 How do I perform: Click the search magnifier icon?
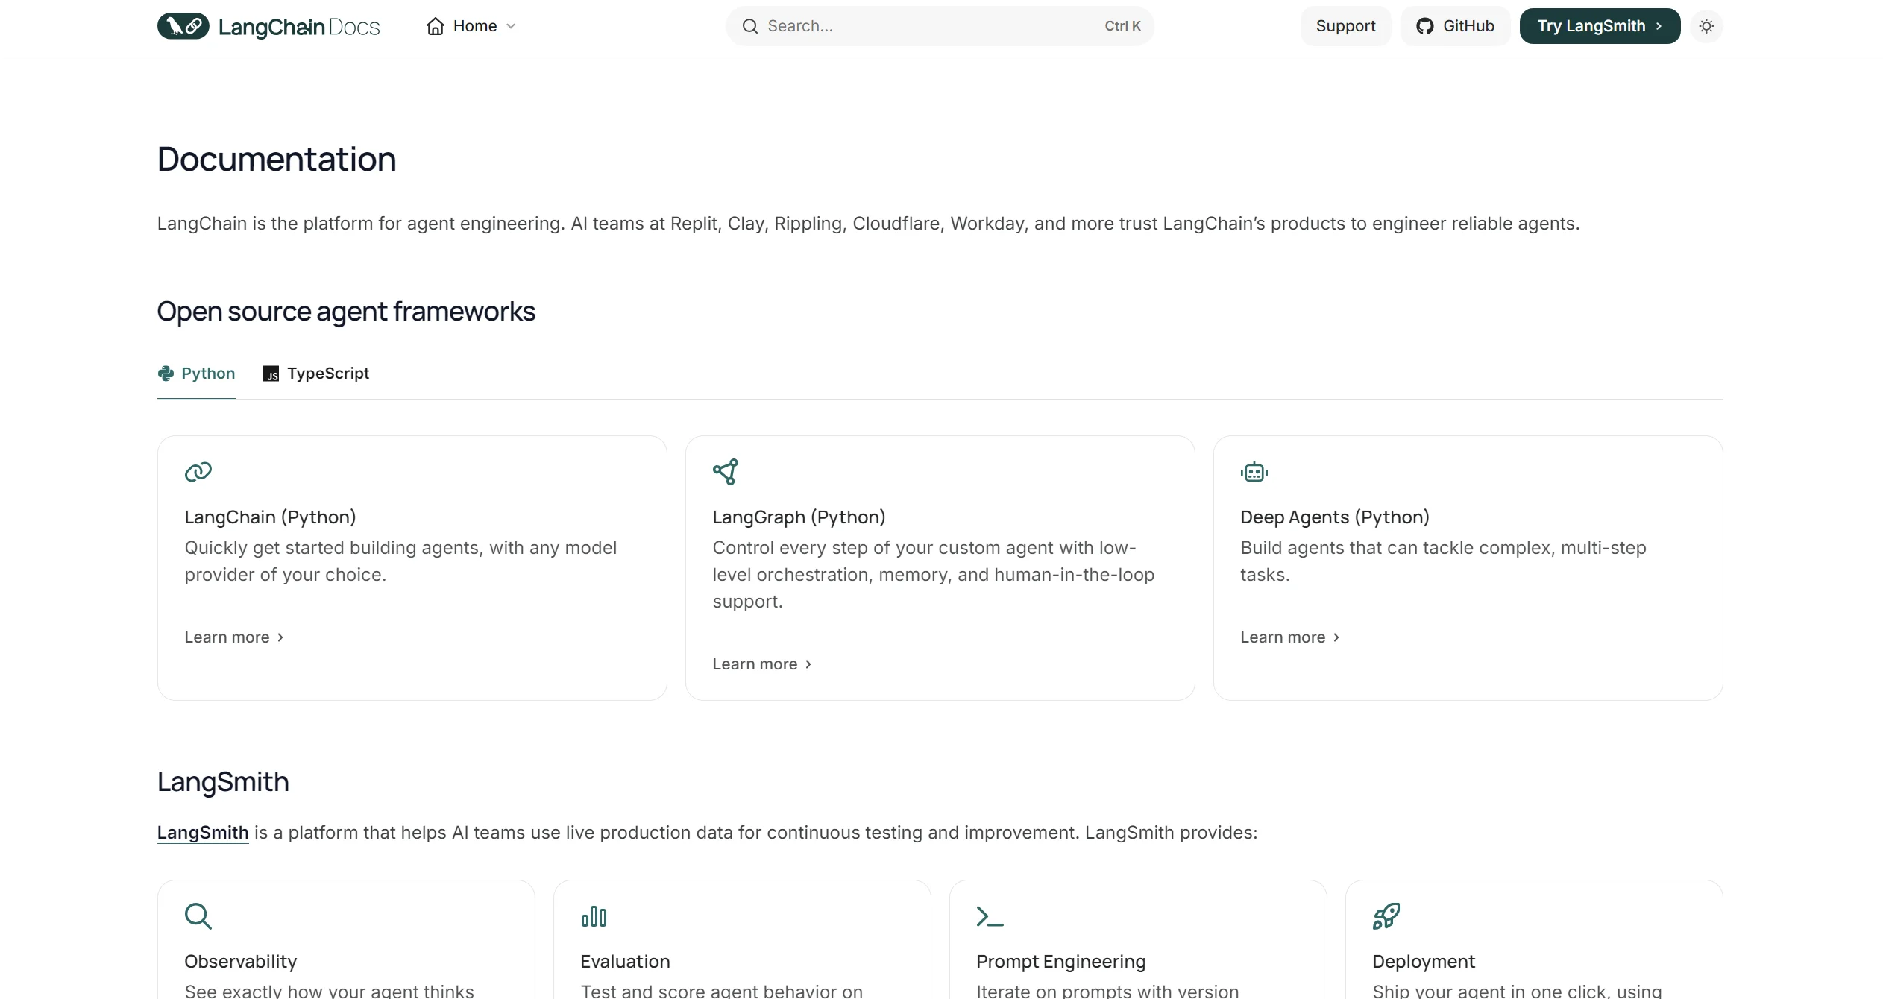pos(750,25)
